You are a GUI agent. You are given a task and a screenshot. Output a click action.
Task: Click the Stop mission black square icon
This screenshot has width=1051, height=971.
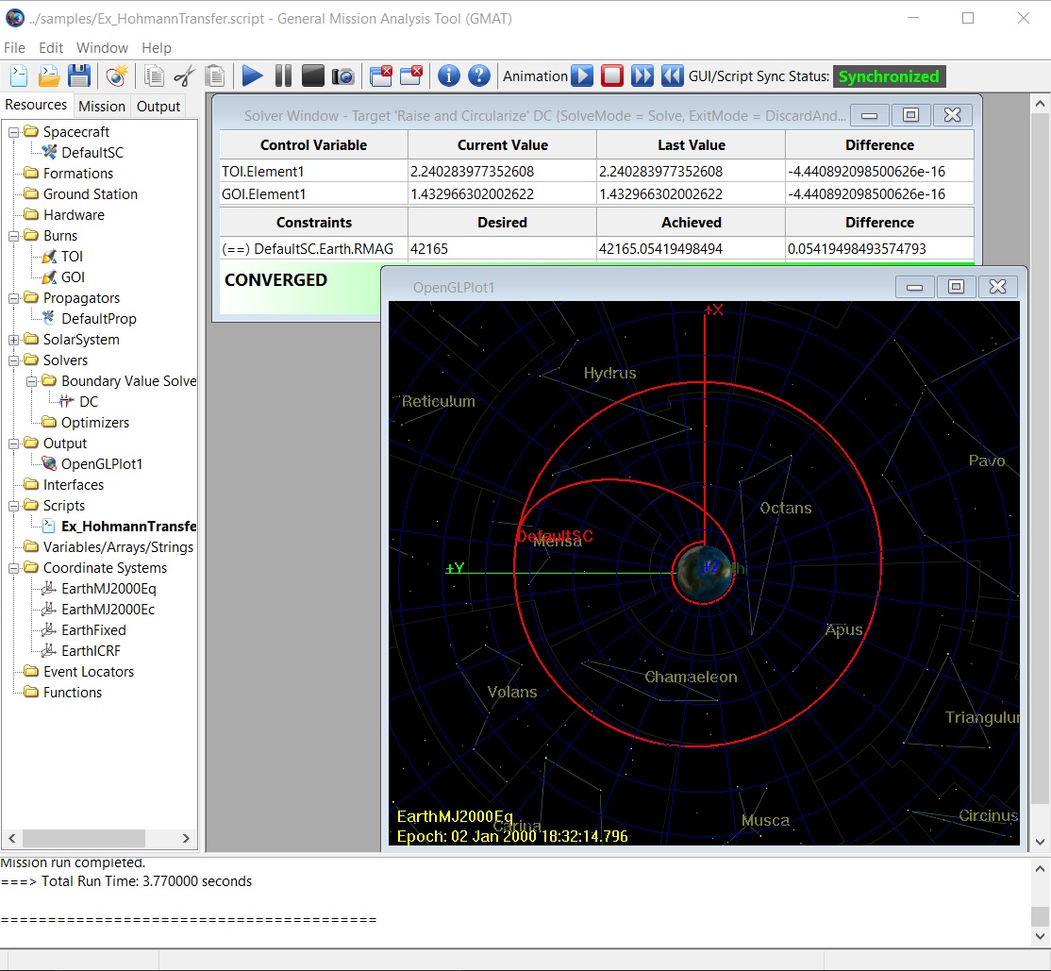(x=313, y=76)
